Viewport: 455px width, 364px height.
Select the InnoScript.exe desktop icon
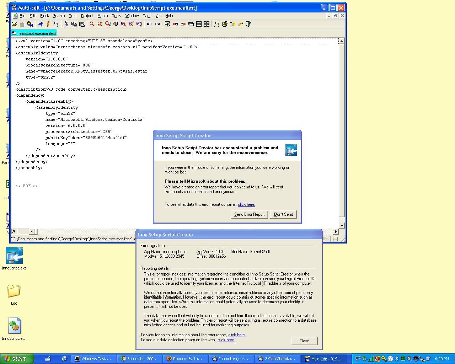click(x=14, y=259)
